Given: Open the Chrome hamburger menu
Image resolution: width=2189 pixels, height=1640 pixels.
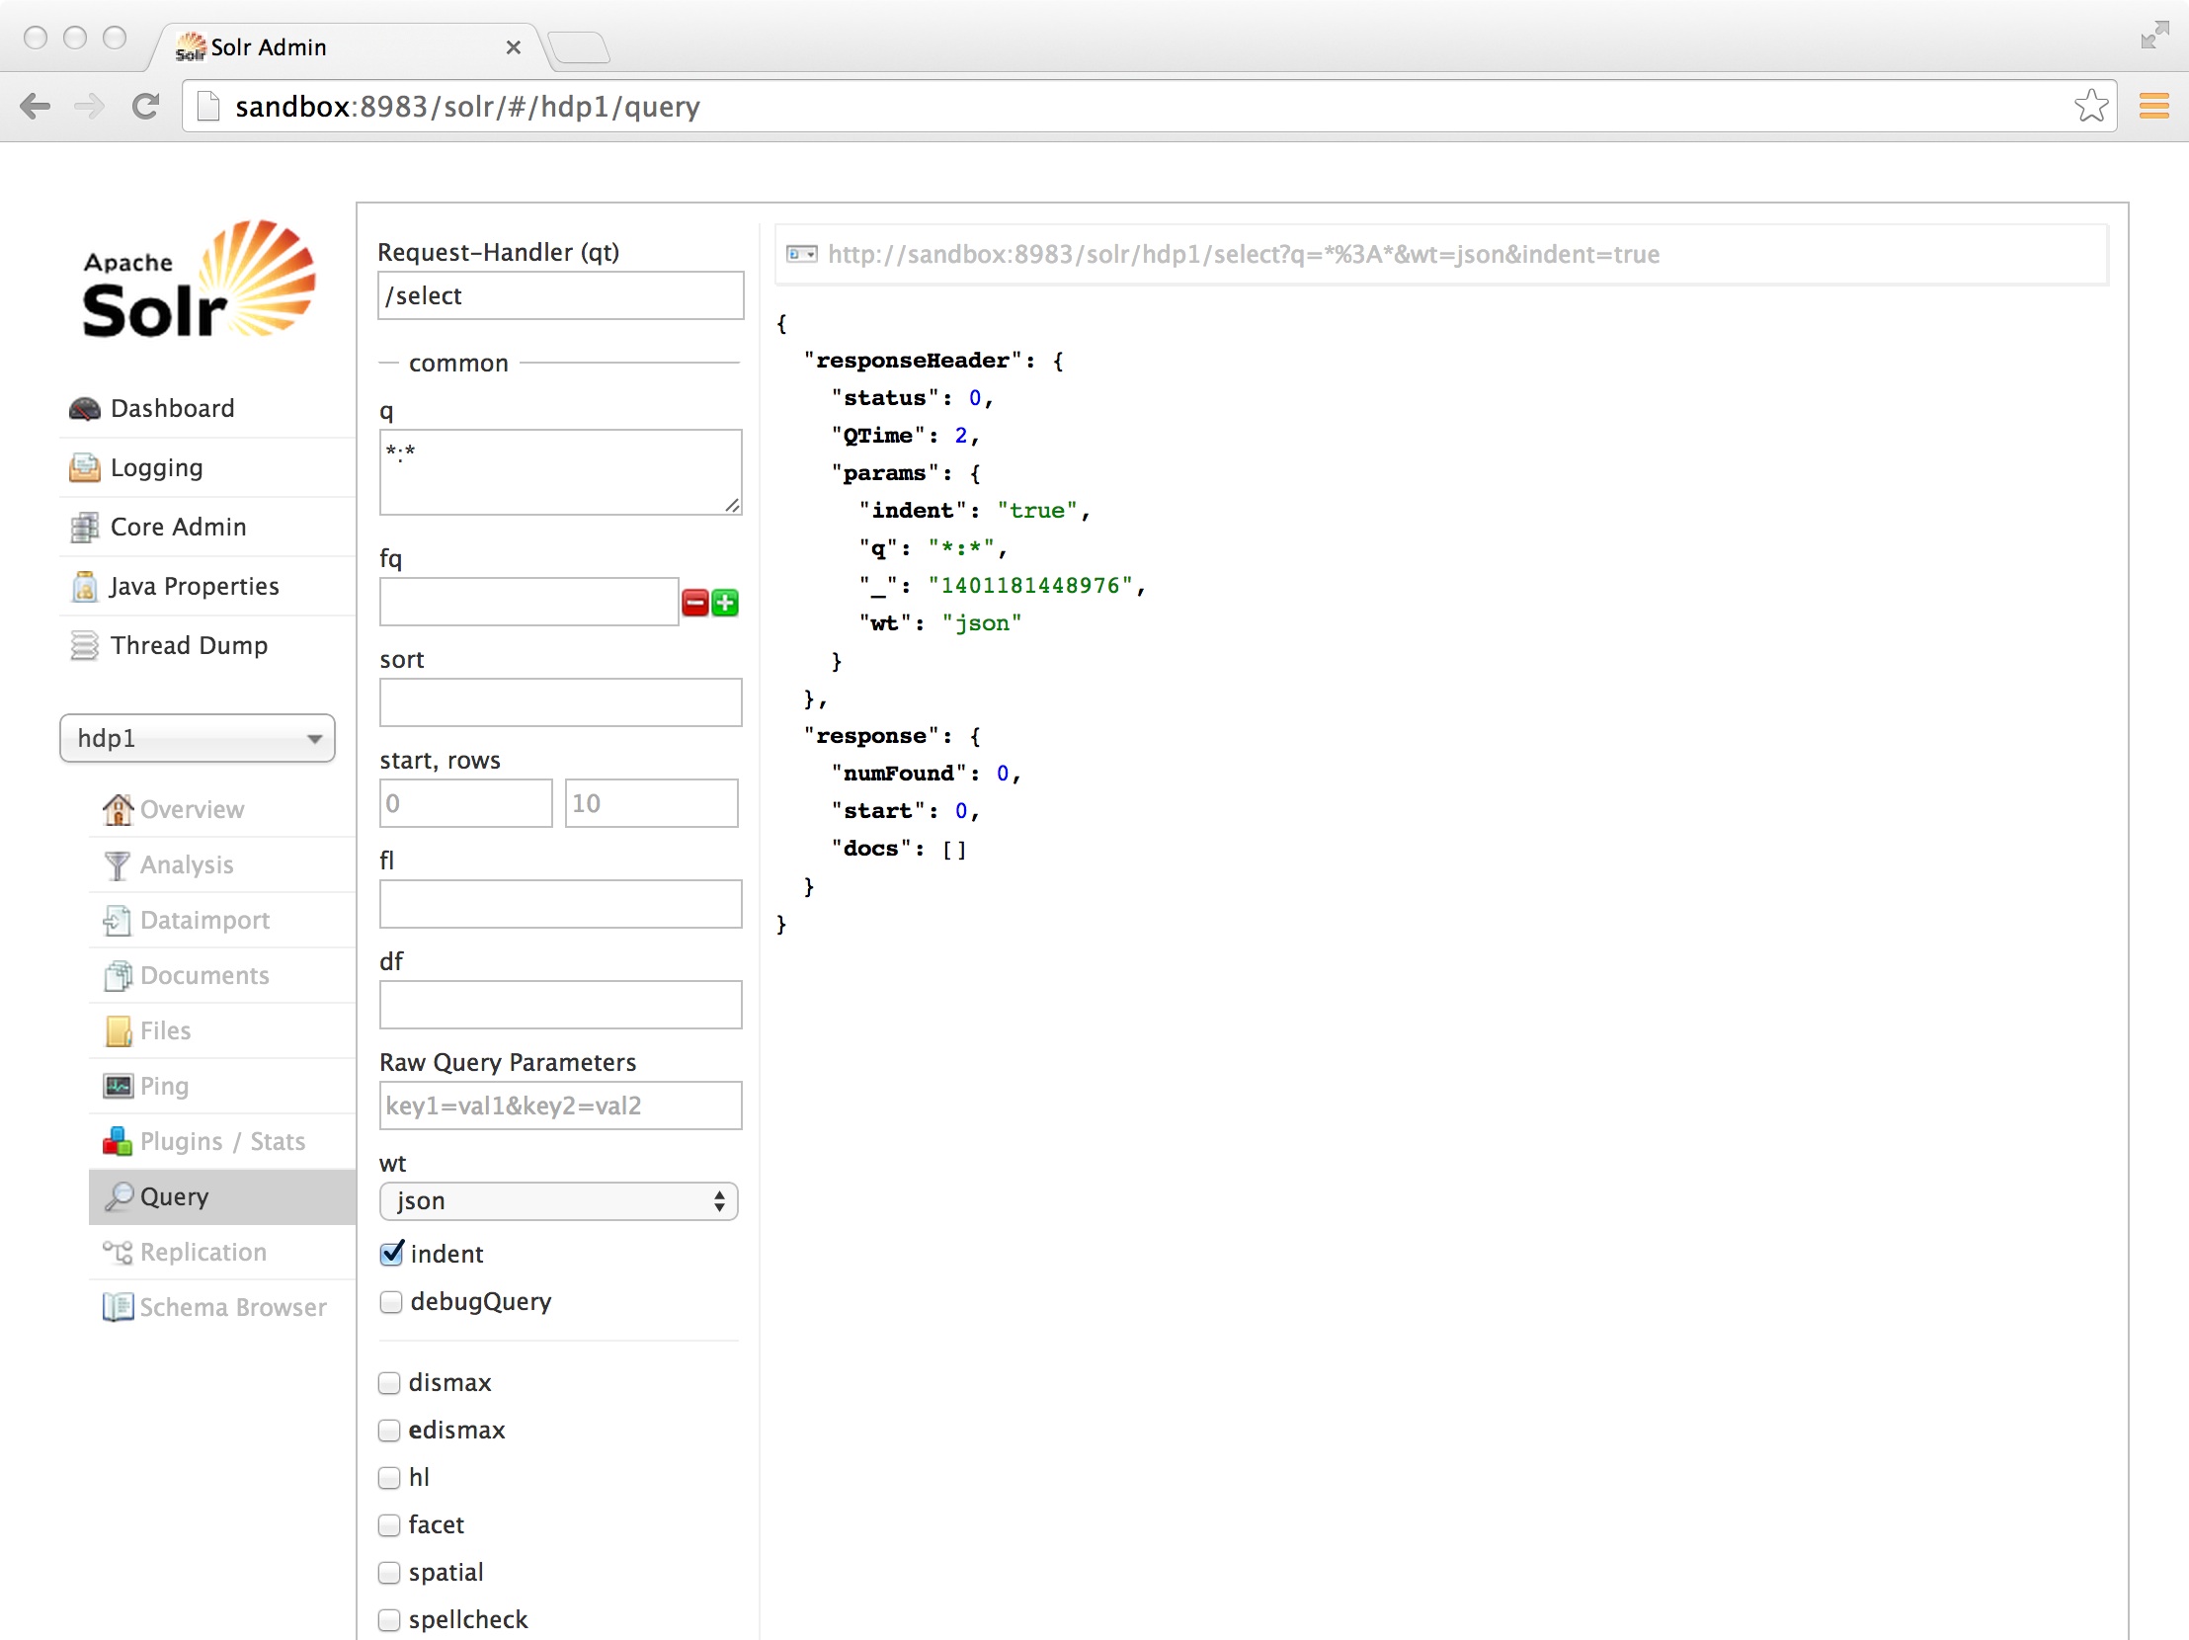Looking at the screenshot, I should tap(2153, 106).
